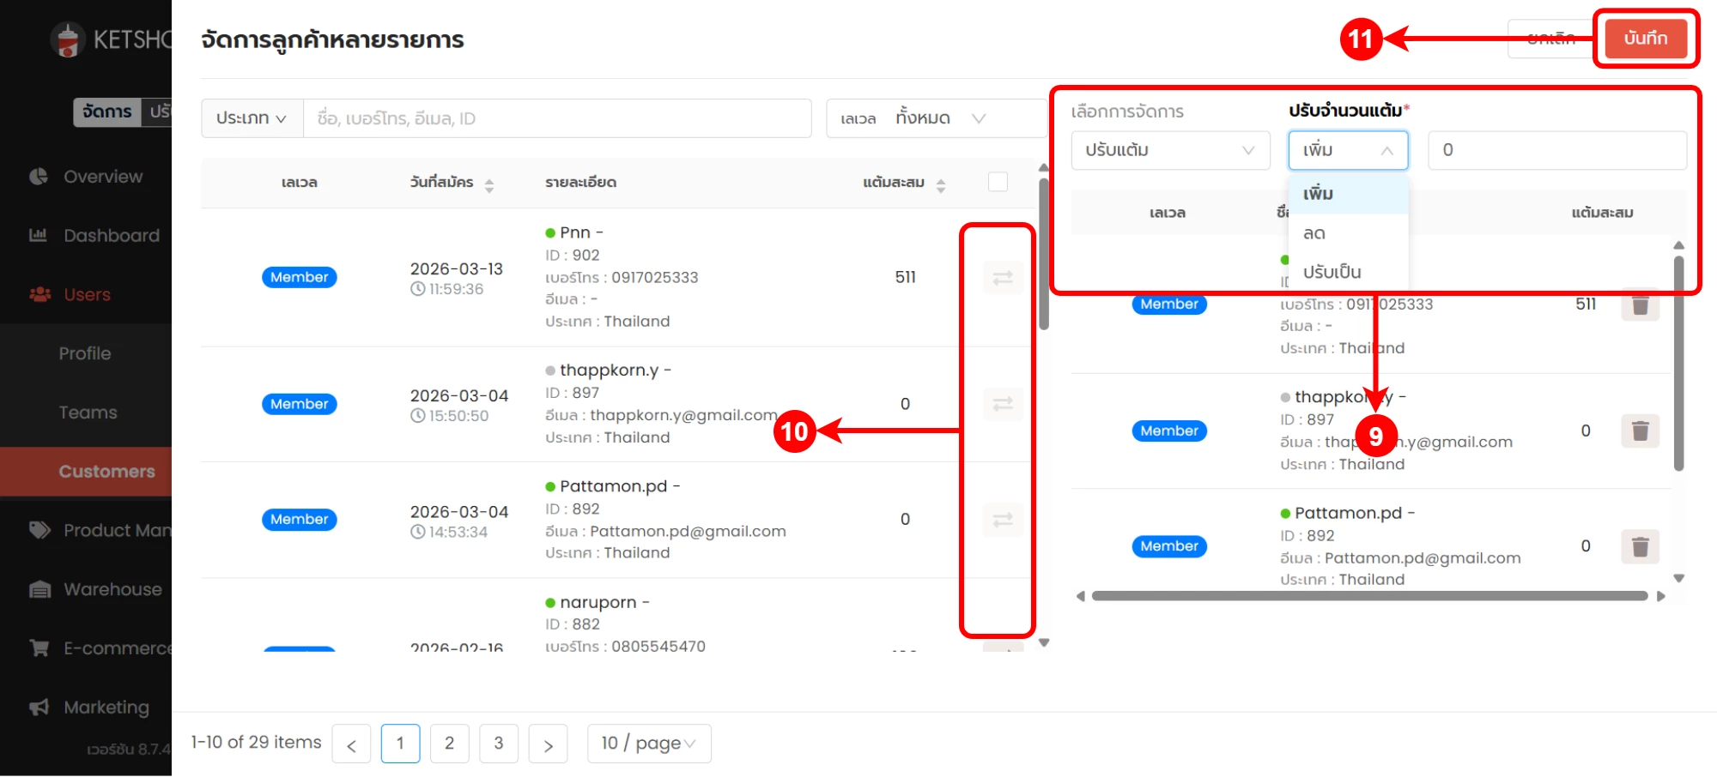1717x777 pixels.
Task: Remove thappkorn.y using the trash icon
Action: pos(1640,431)
